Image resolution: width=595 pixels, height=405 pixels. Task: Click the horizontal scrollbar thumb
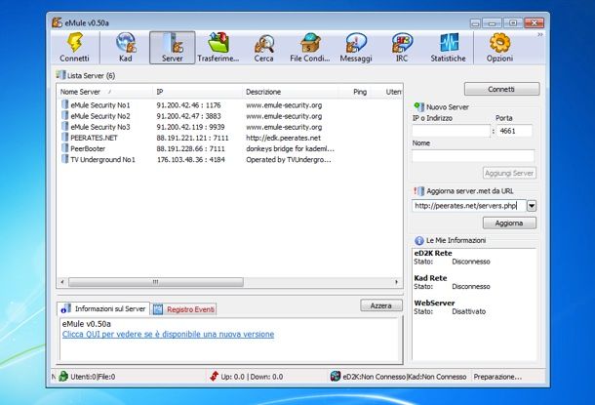pos(156,282)
